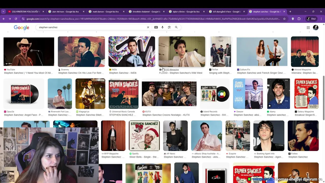Open the Galaxy Magazine poster image
Image resolution: width=325 pixels, height=183 pixels.
tap(306, 94)
